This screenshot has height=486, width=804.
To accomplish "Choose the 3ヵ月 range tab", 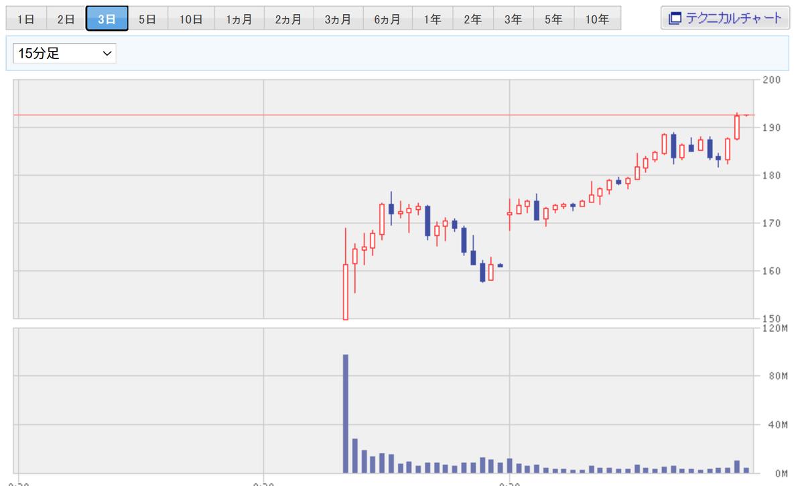I will [x=338, y=19].
